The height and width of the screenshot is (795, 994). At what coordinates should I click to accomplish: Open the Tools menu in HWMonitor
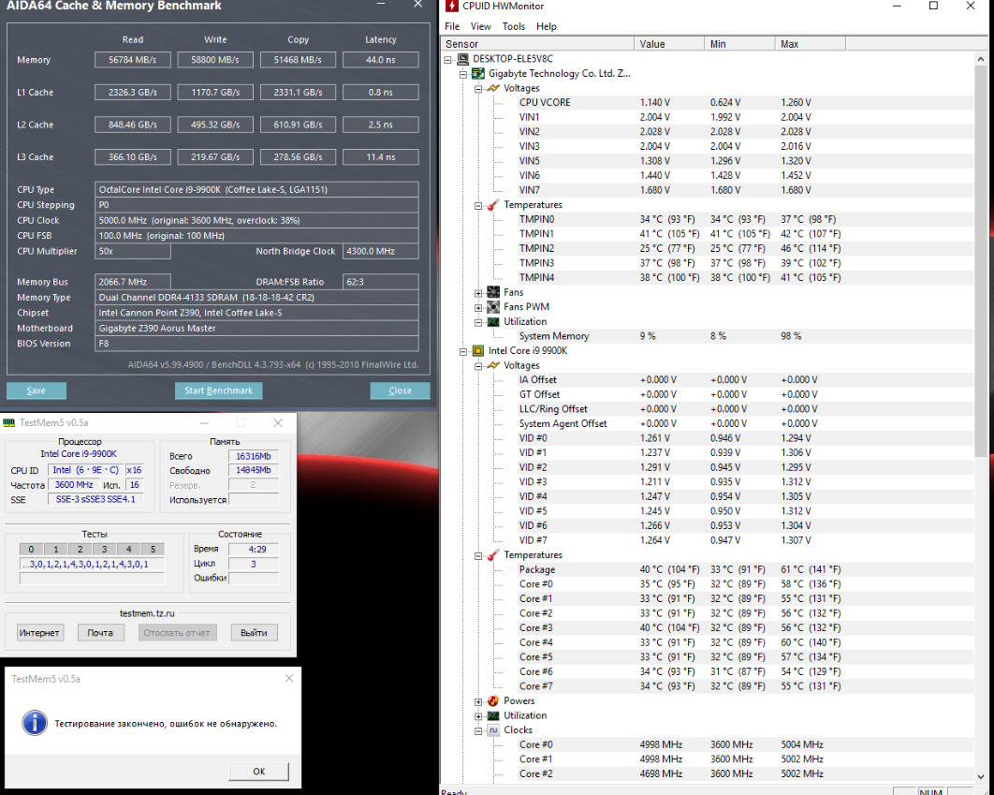[x=514, y=26]
